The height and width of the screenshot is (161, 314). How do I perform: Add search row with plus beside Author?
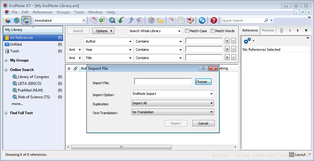click(227, 41)
